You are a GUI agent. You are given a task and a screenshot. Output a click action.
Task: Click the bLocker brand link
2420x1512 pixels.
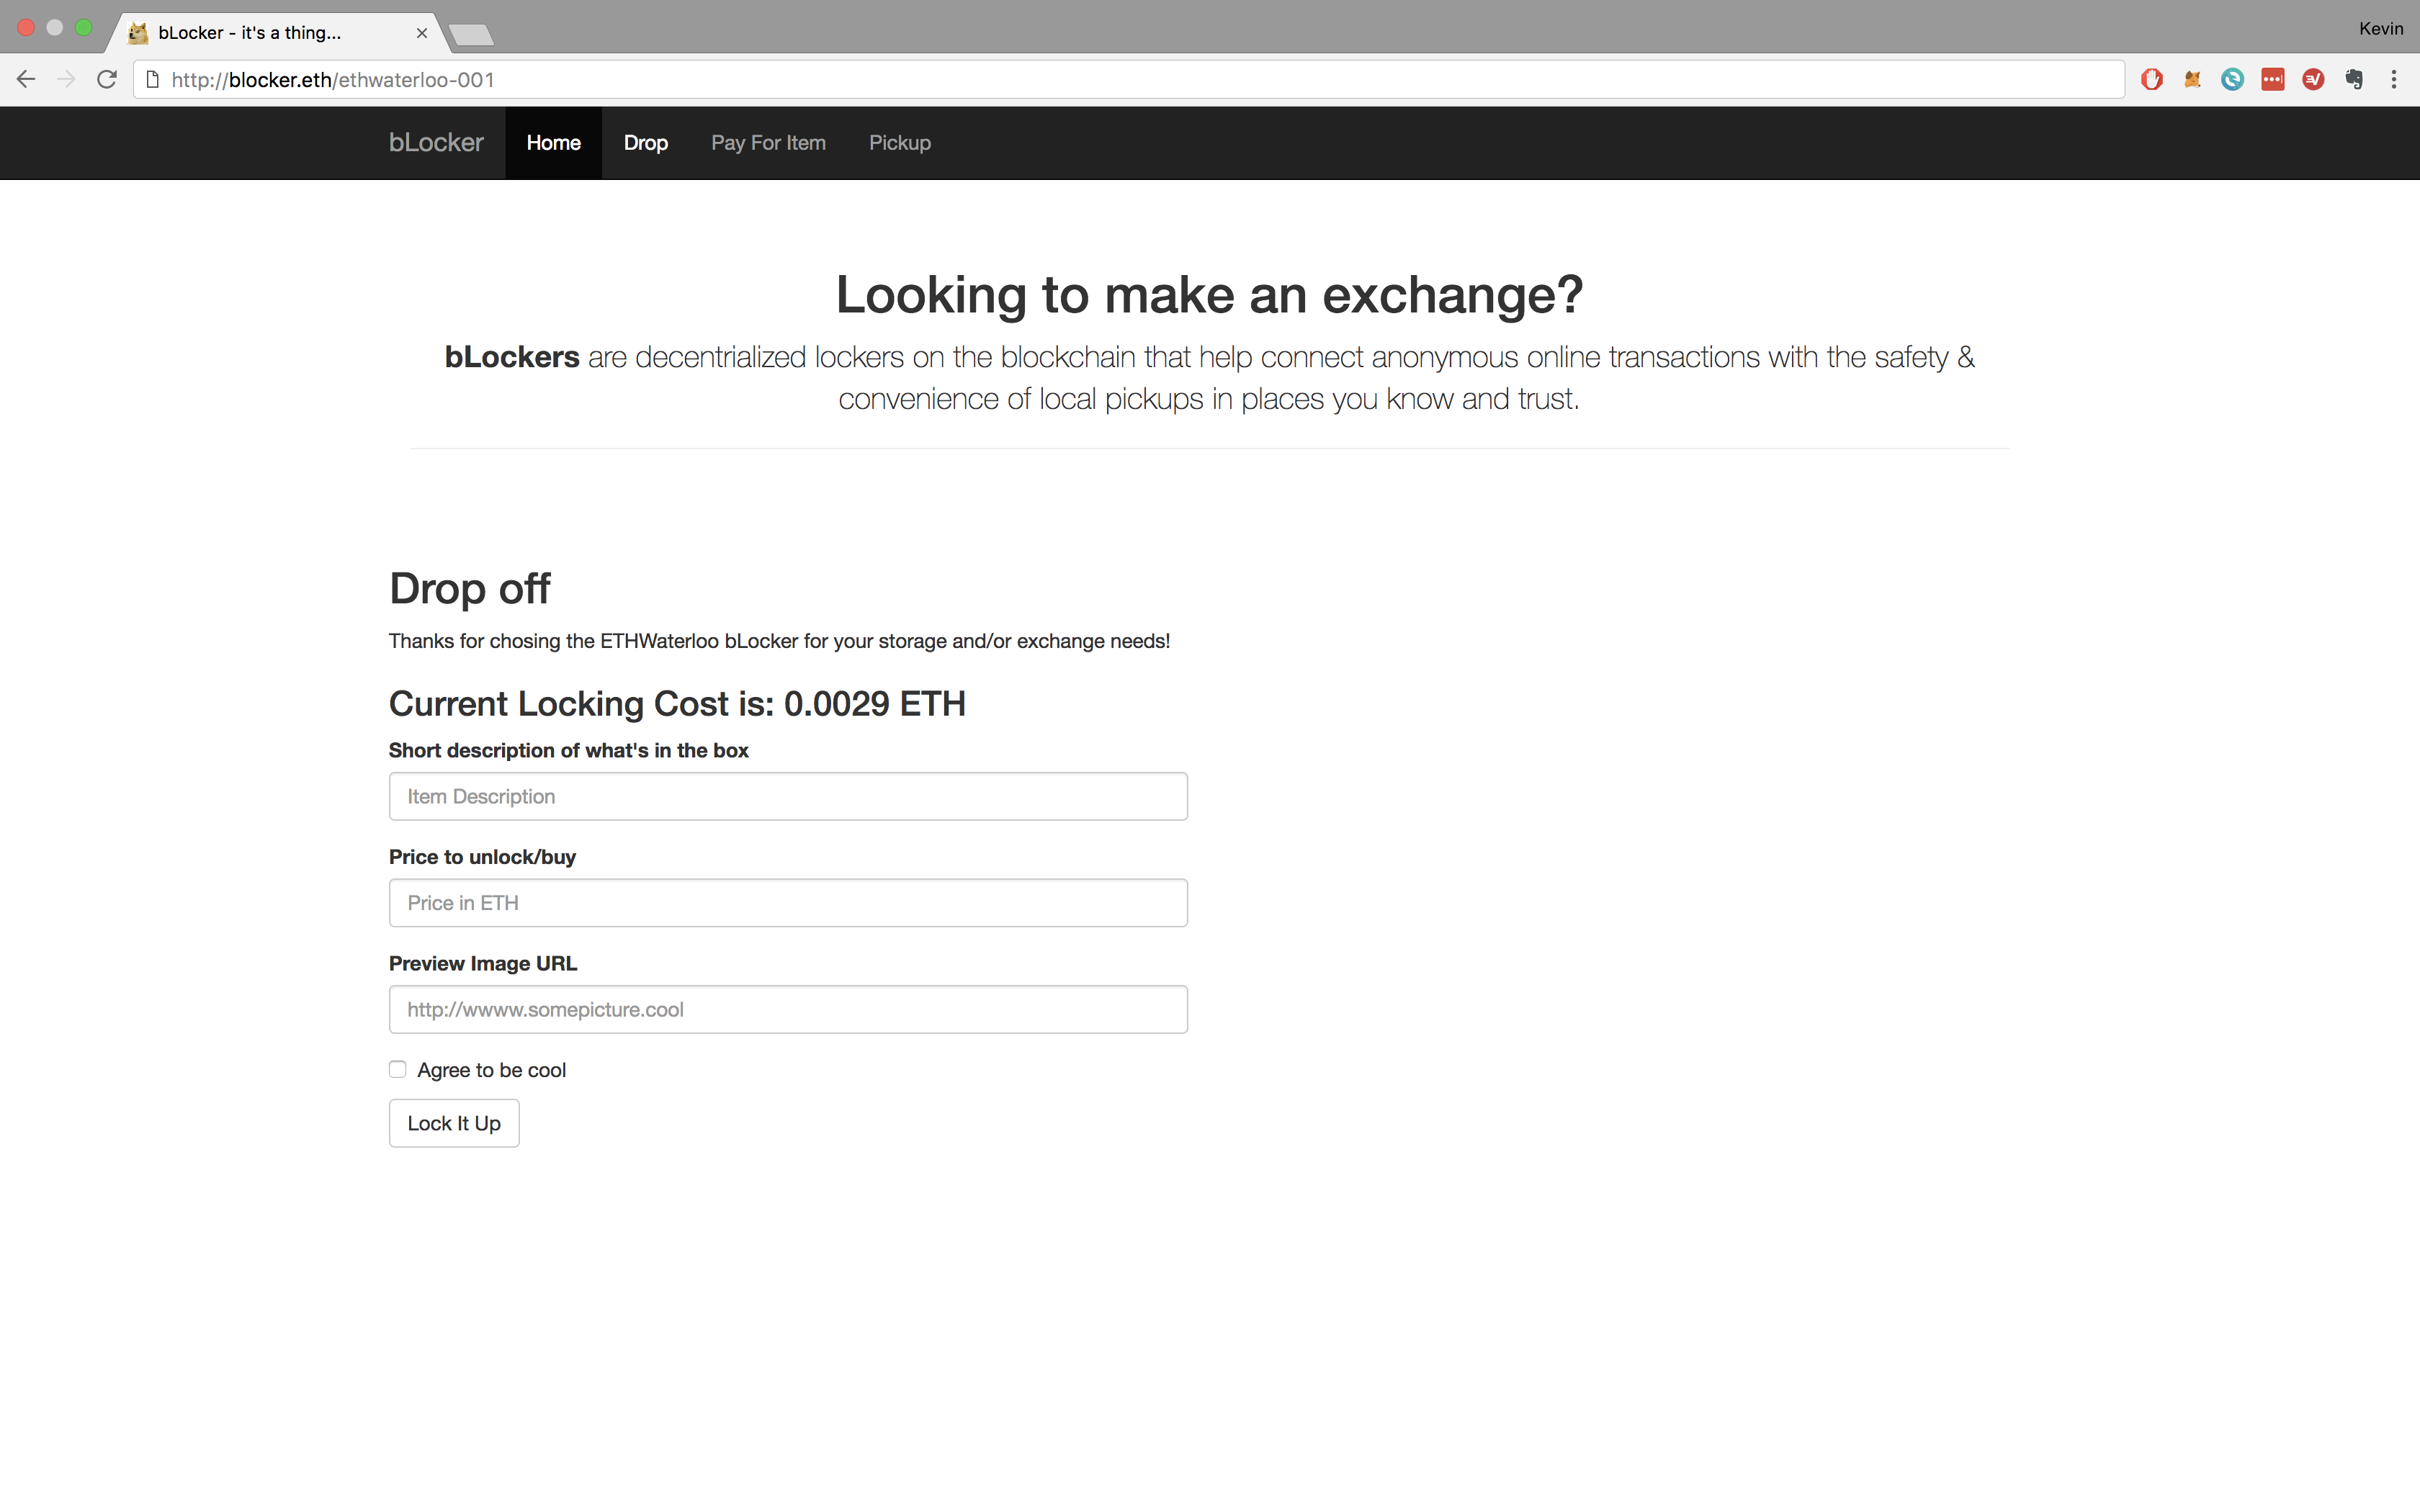pyautogui.click(x=436, y=143)
